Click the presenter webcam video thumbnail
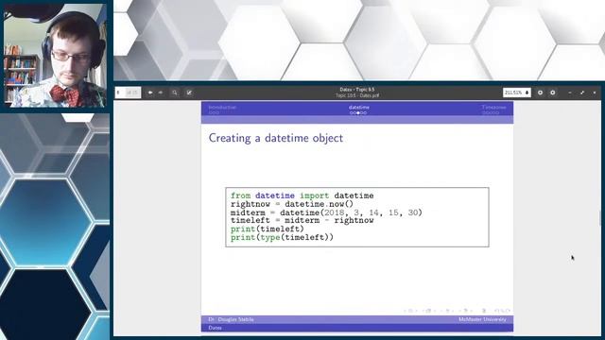The image size is (605, 340). pos(55,55)
